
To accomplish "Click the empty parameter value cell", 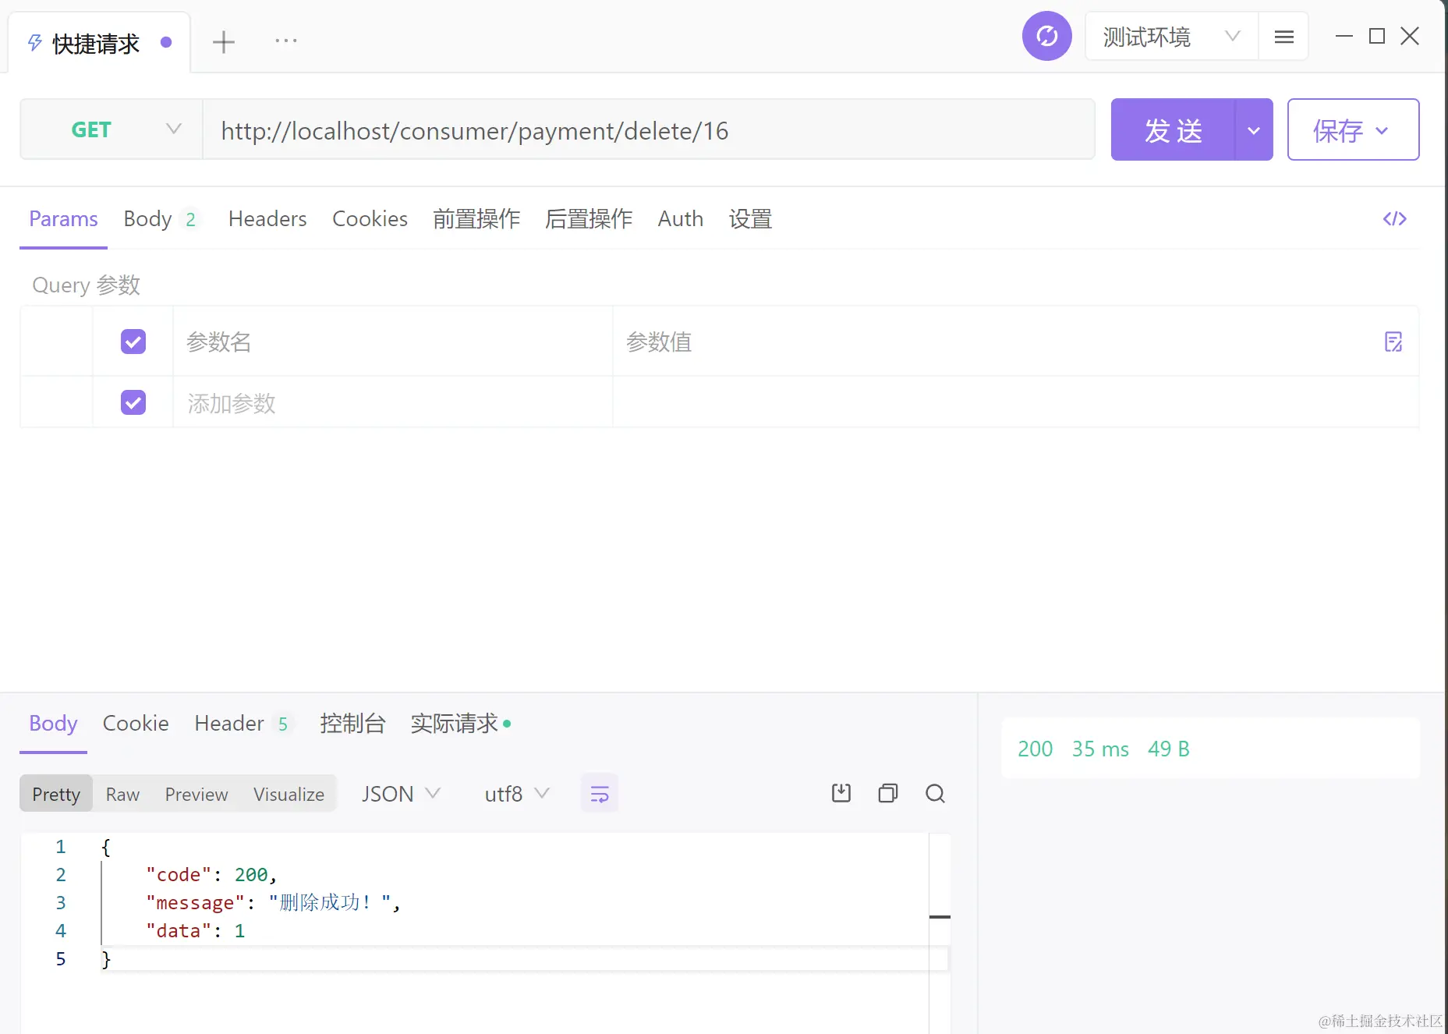I will [x=1015, y=402].
